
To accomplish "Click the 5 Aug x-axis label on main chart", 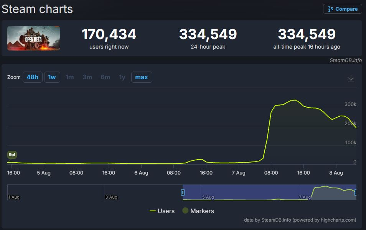I will coord(44,173).
